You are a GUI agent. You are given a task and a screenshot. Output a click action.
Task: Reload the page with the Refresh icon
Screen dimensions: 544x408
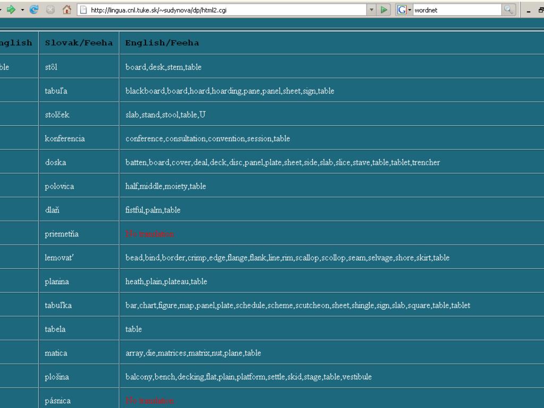[34, 10]
